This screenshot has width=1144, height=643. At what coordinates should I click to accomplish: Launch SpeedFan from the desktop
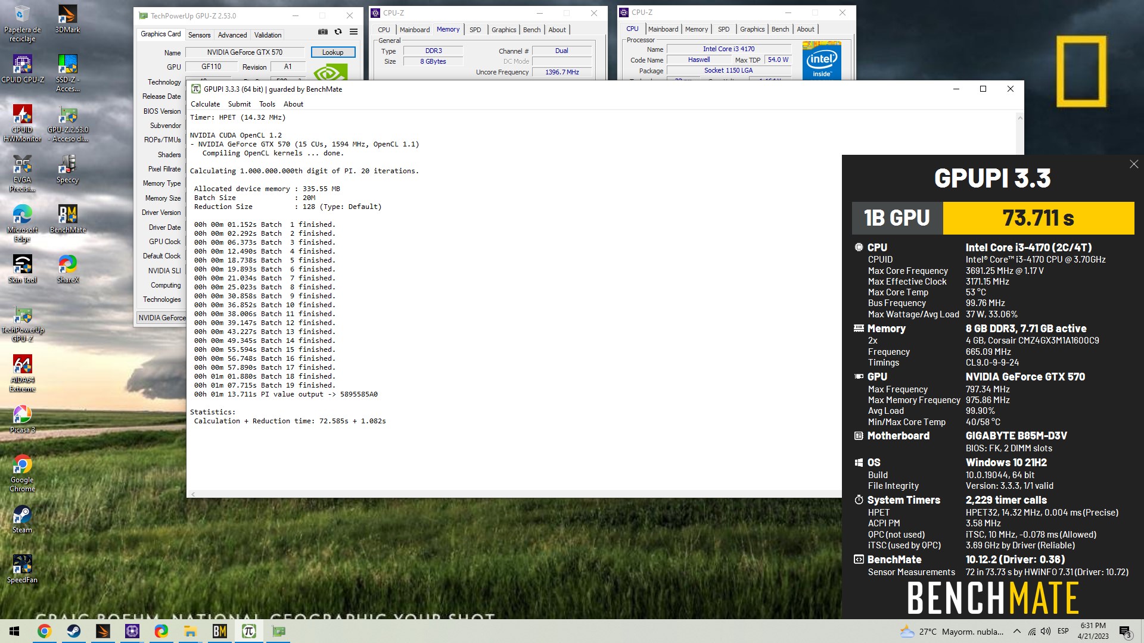[23, 569]
